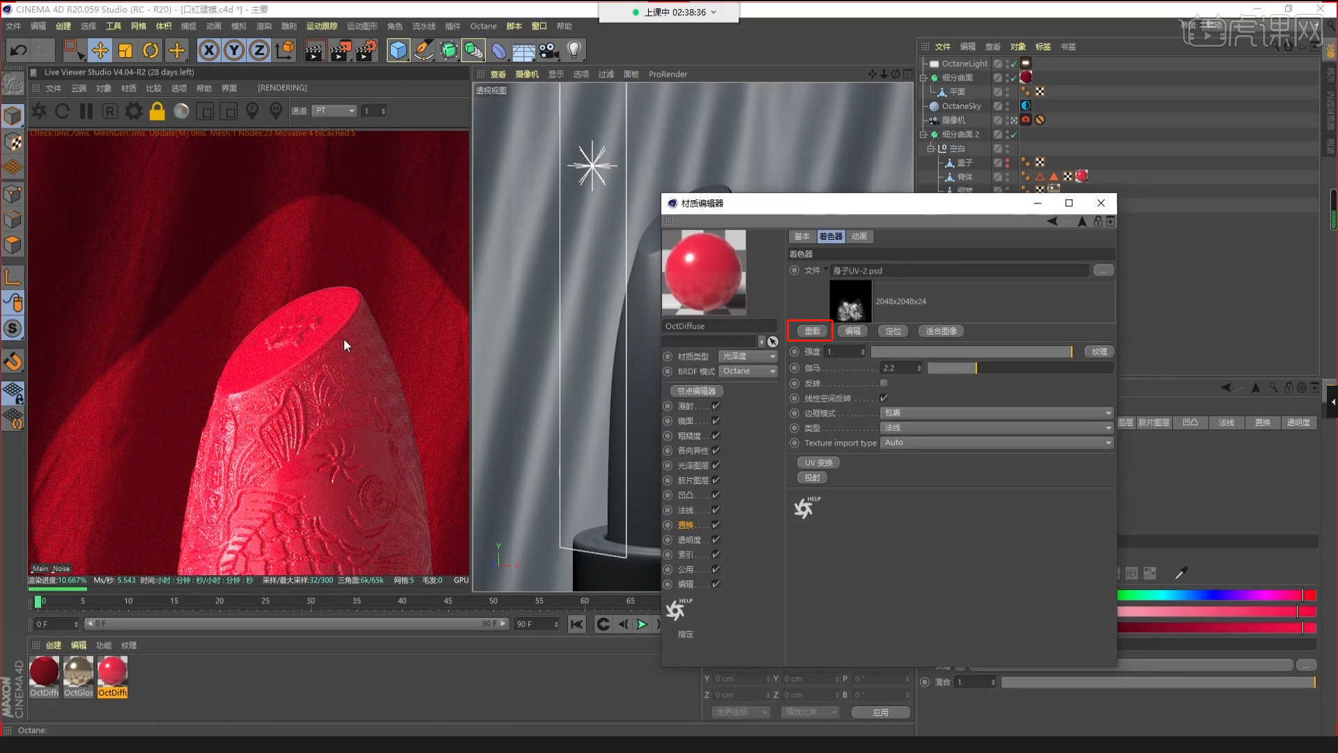Open 边框模式 dropdown

coord(997,413)
